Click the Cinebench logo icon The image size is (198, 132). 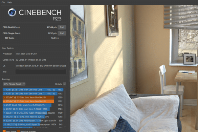click(12, 13)
